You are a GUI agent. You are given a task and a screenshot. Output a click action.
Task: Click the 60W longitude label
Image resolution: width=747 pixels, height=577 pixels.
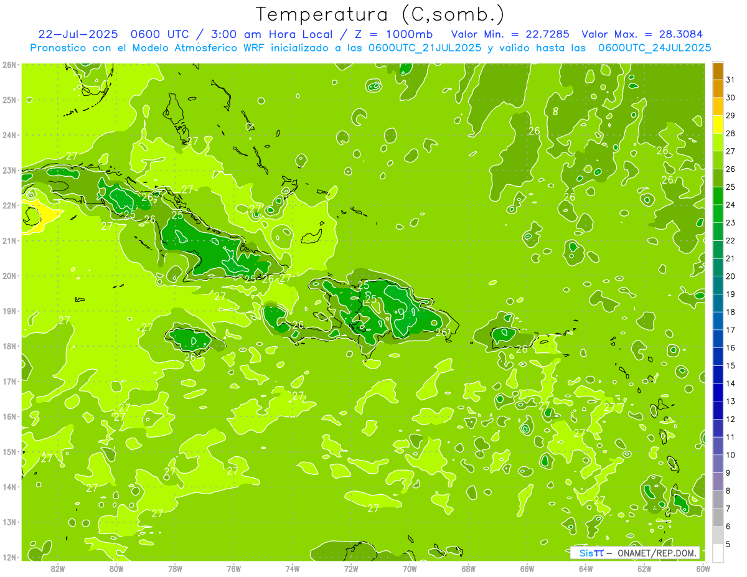[x=703, y=568]
